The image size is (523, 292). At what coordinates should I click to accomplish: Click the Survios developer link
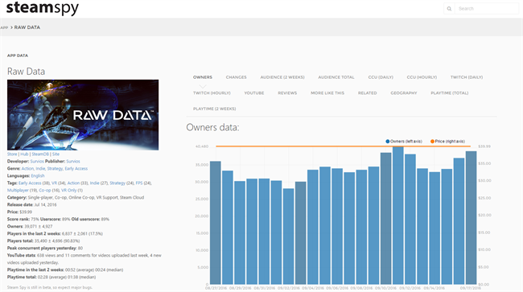coord(37,162)
